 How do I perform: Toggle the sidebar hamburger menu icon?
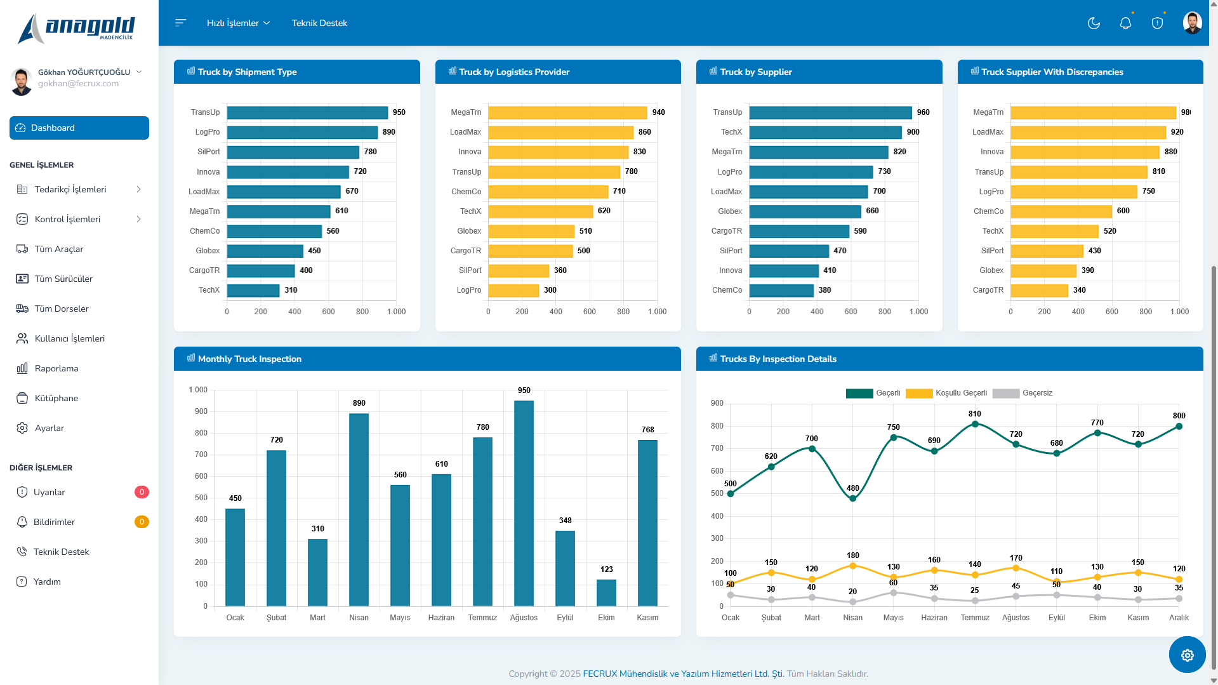coord(181,23)
